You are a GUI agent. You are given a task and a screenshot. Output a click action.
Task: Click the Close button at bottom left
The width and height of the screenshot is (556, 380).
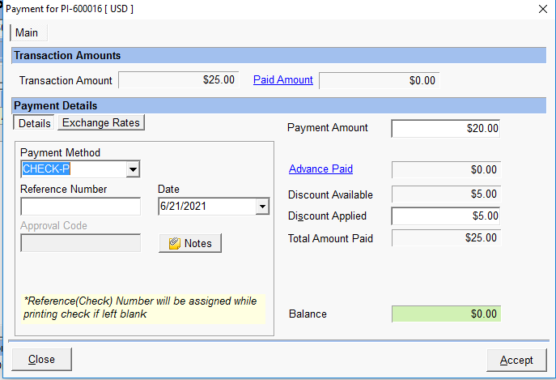coord(41,359)
